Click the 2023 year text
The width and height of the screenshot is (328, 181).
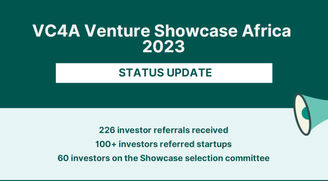click(164, 47)
